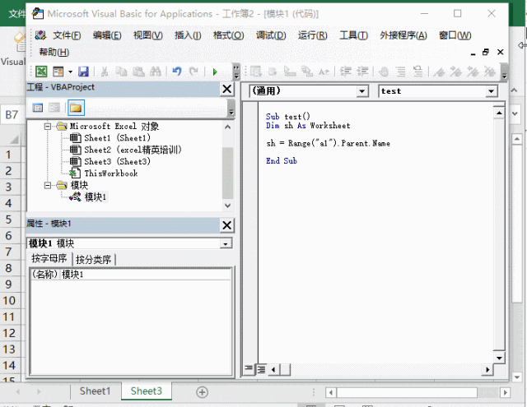Image resolution: width=527 pixels, height=407 pixels.
Task: Click the List Properties/Methods edit icon
Action: point(256,72)
